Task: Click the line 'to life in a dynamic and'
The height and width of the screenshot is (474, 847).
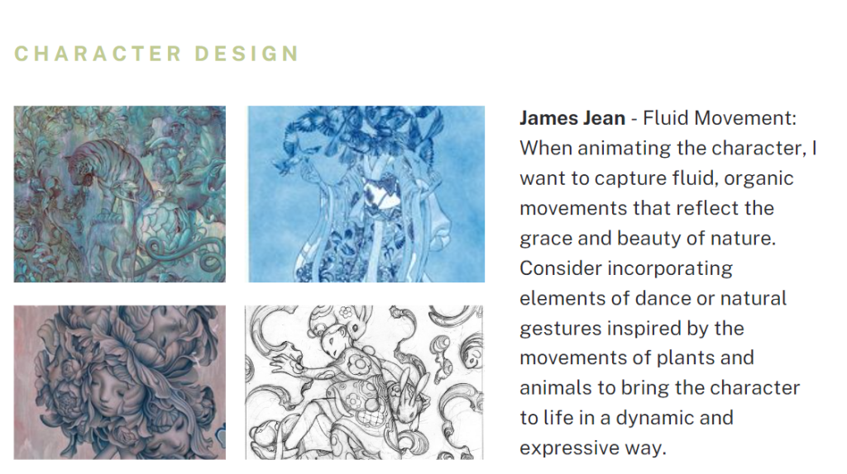Action: pyautogui.click(x=627, y=418)
